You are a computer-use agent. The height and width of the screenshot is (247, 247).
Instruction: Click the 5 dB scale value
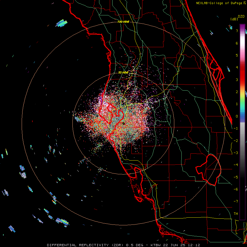[x=237, y=55]
